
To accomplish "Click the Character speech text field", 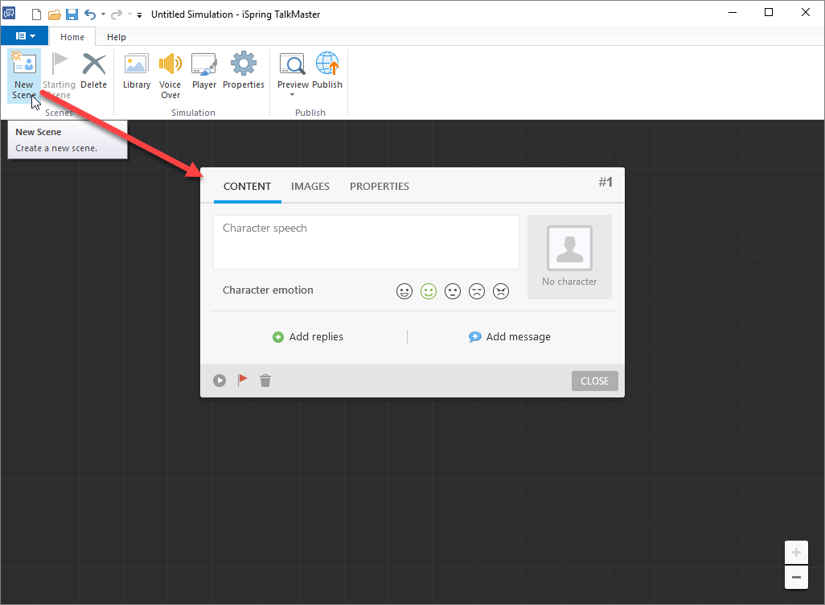I will 366,241.
